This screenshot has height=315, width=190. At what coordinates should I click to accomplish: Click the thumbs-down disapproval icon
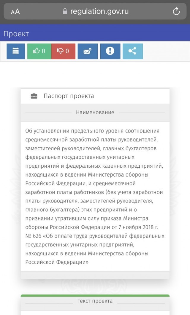tap(61, 51)
